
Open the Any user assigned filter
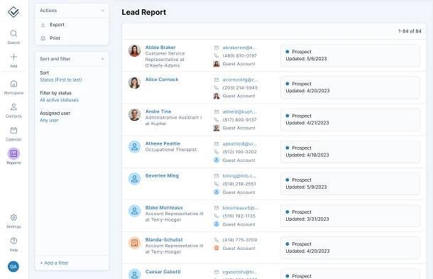click(49, 121)
